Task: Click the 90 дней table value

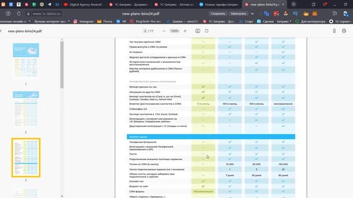Action: tap(283, 175)
